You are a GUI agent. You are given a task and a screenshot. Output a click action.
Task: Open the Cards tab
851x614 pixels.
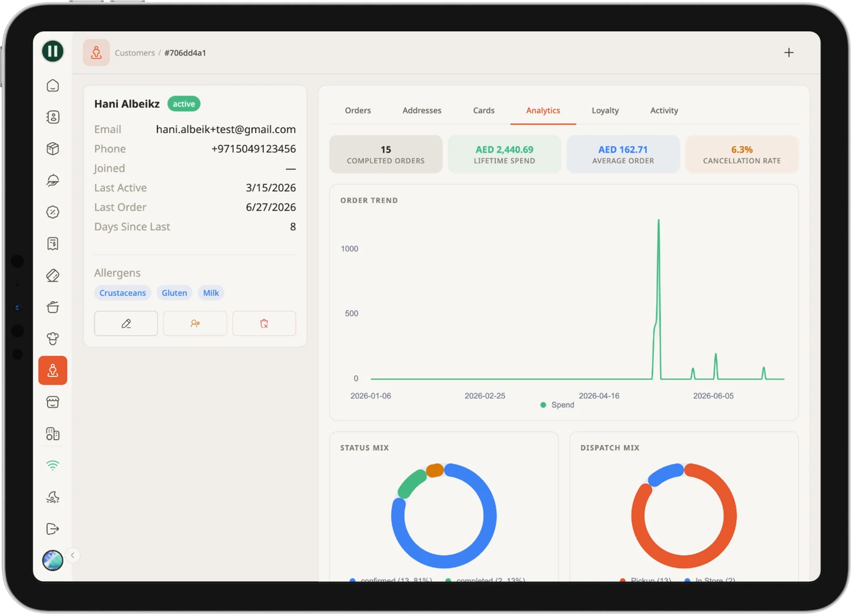pos(484,110)
